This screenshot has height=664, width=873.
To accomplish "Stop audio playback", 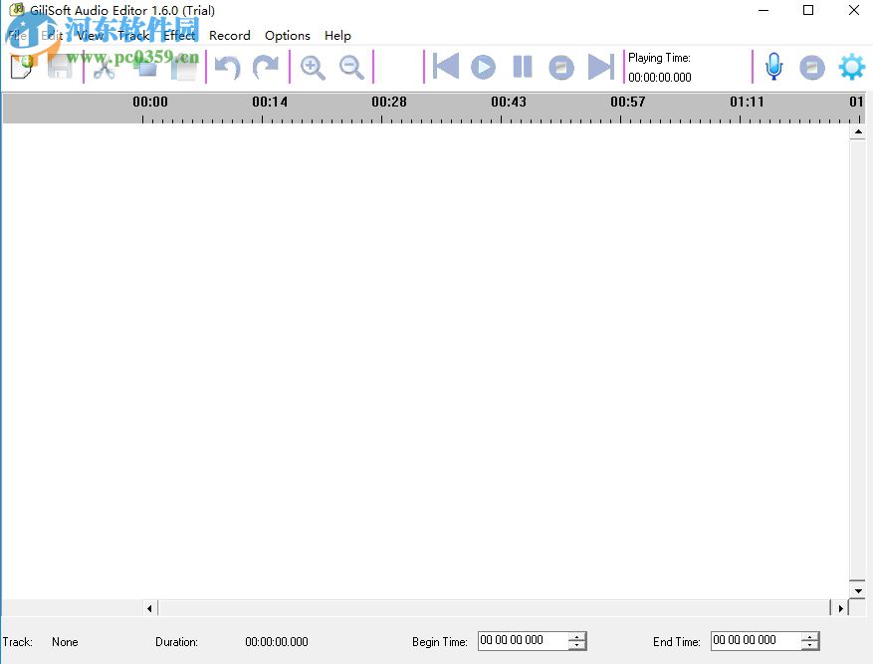I will tap(561, 67).
